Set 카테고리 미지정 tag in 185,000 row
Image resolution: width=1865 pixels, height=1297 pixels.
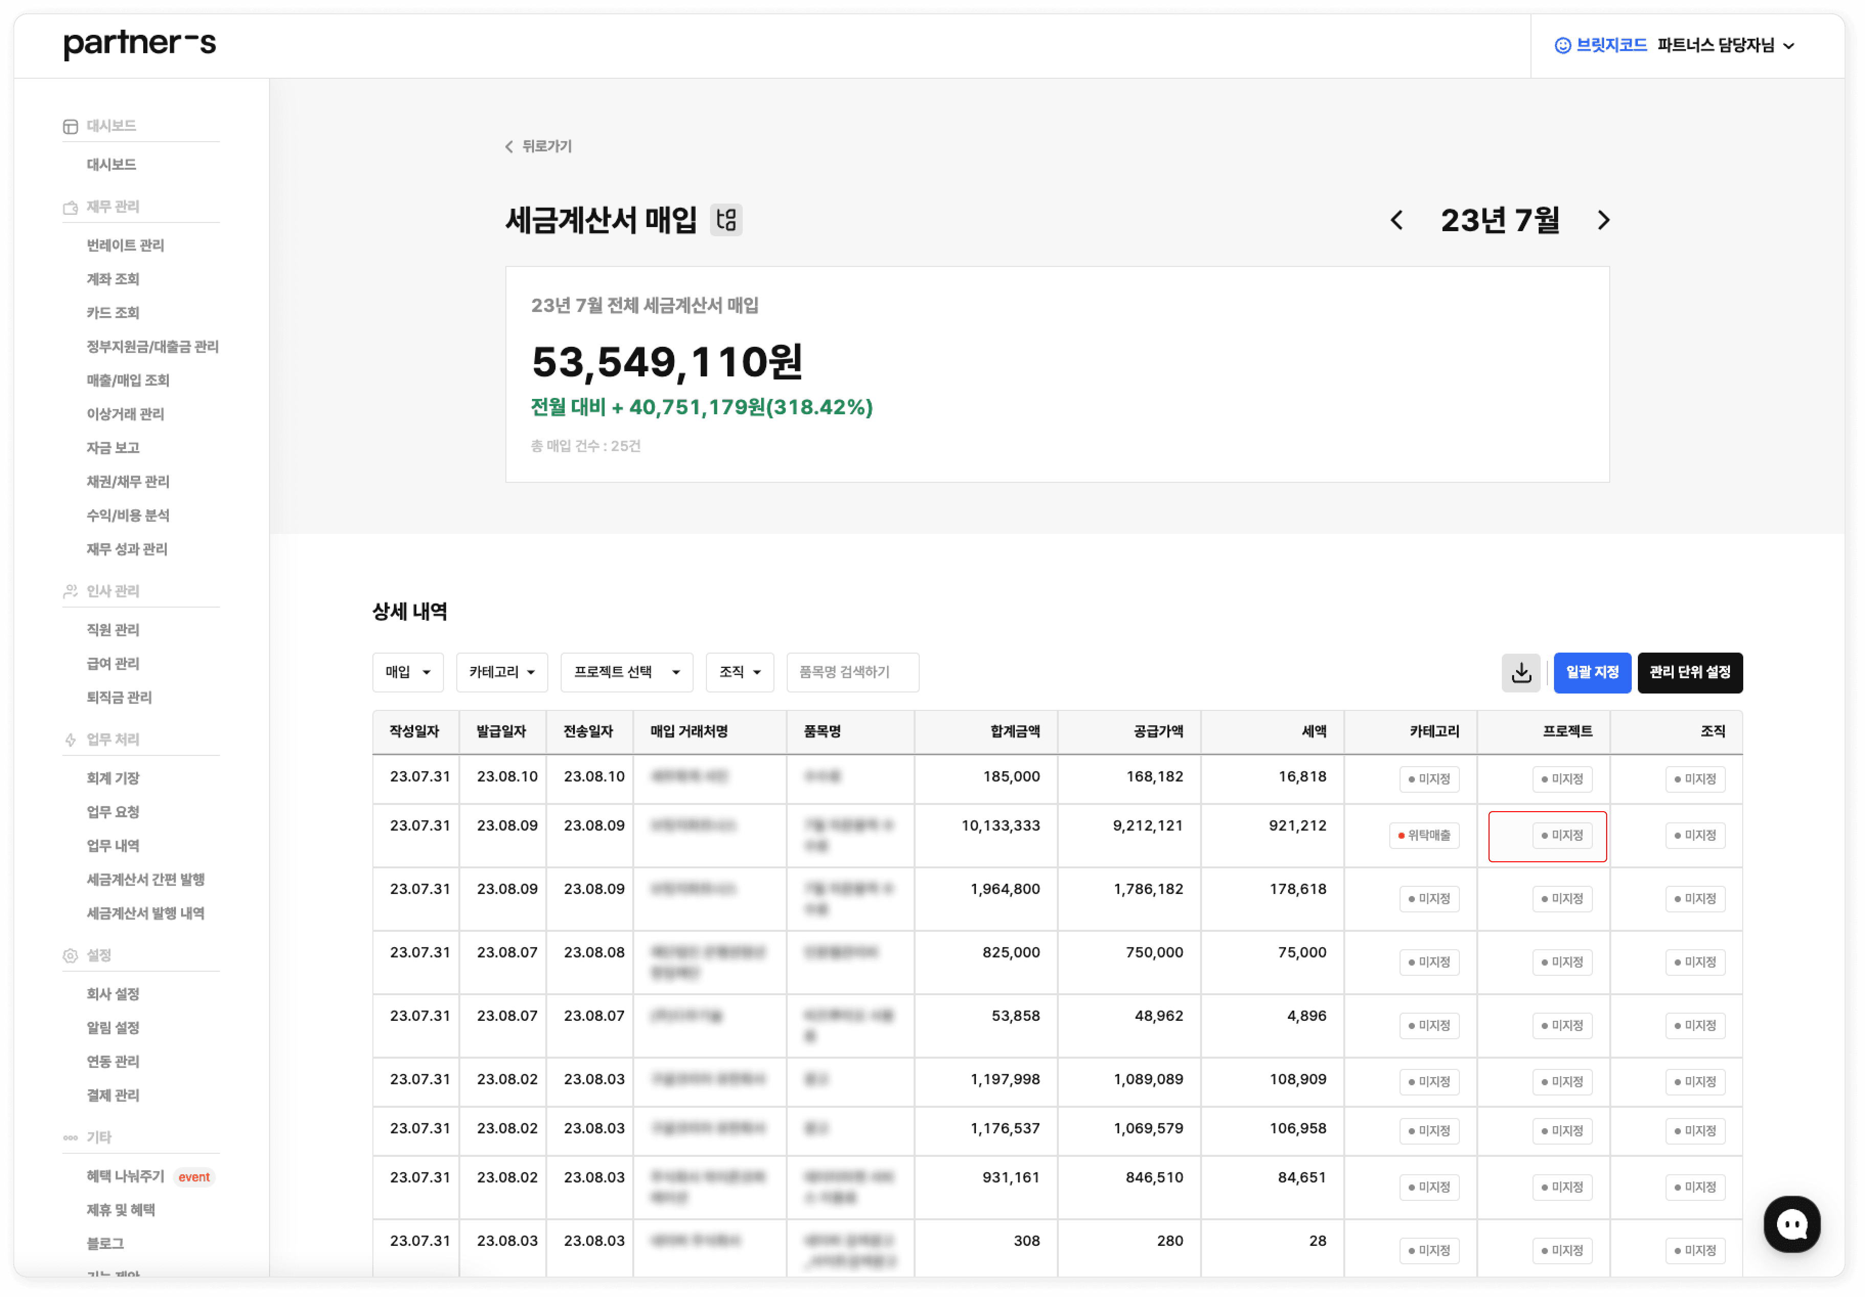tap(1429, 779)
